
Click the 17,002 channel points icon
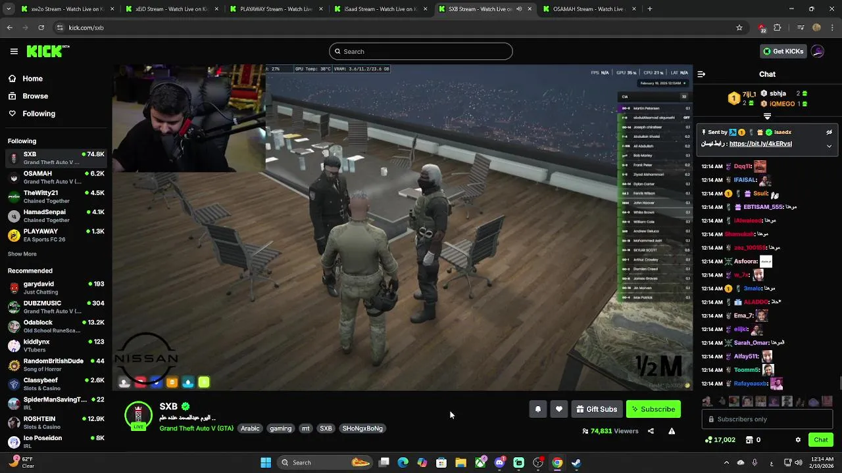708,439
